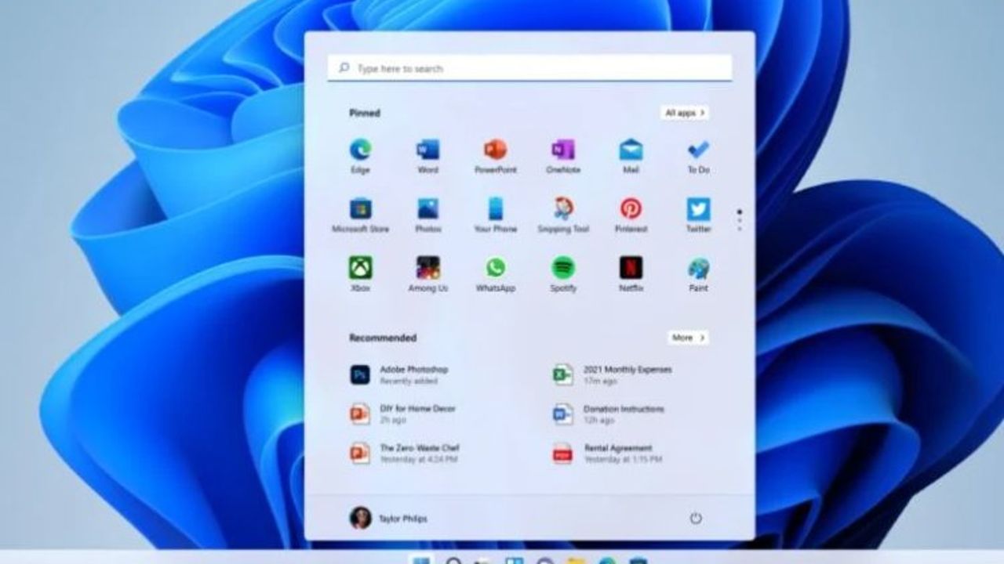Open DIY for Home Decor presentation
Viewport: 1004px width, 564px height.
point(403,414)
